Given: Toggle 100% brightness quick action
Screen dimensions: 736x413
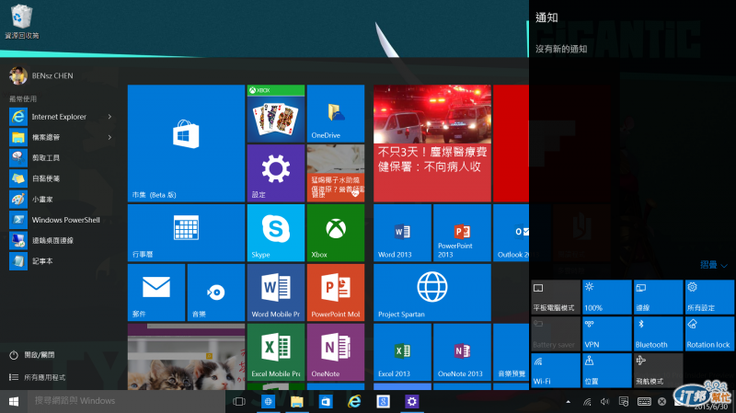Looking at the screenshot, I should click(607, 296).
